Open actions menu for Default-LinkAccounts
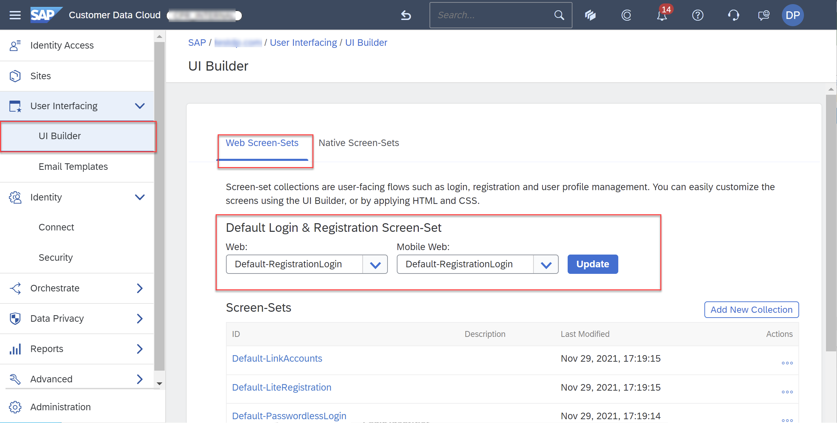This screenshot has height=423, width=837. tap(787, 363)
